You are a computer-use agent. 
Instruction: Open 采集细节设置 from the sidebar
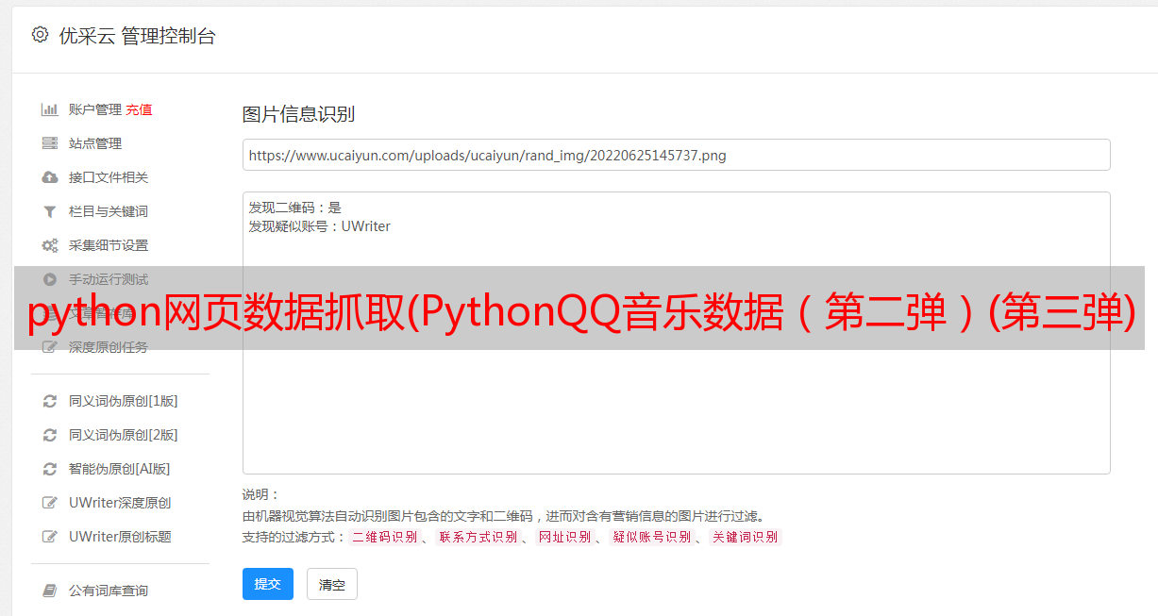110,245
